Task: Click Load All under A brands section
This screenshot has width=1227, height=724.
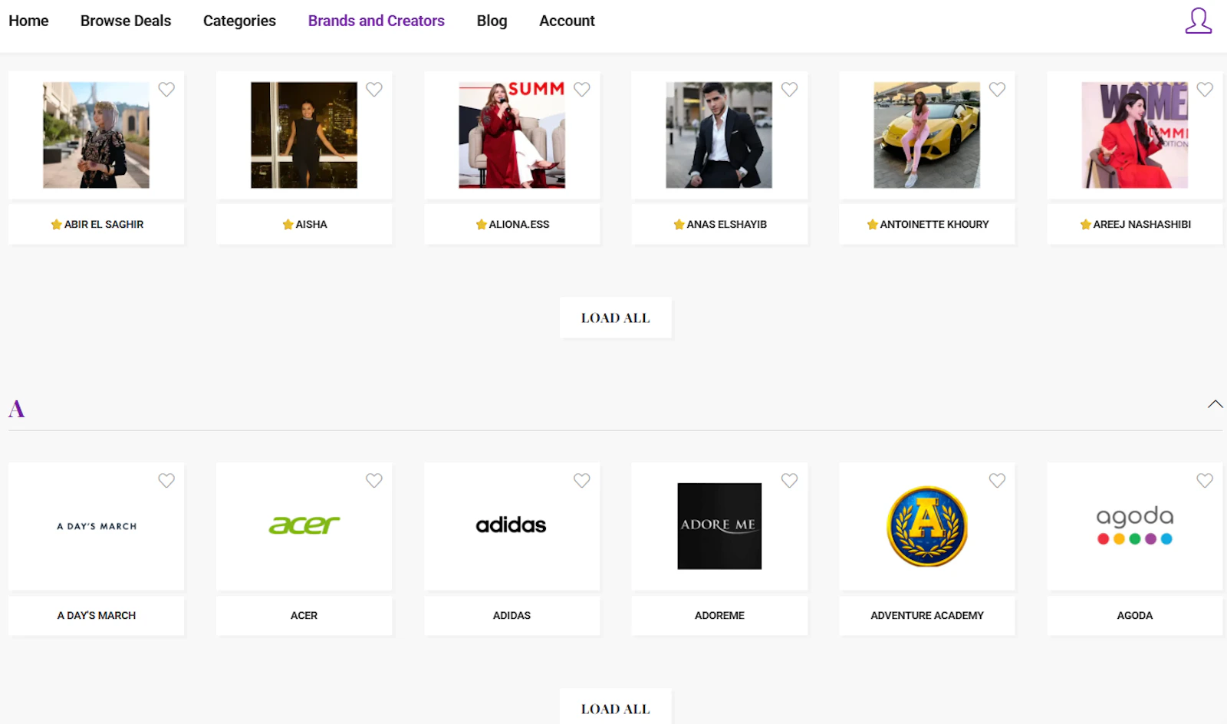Action: coord(615,706)
